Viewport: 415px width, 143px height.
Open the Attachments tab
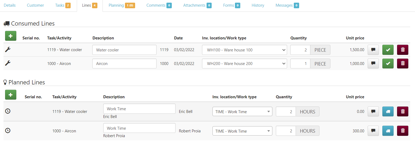(x=197, y=5)
